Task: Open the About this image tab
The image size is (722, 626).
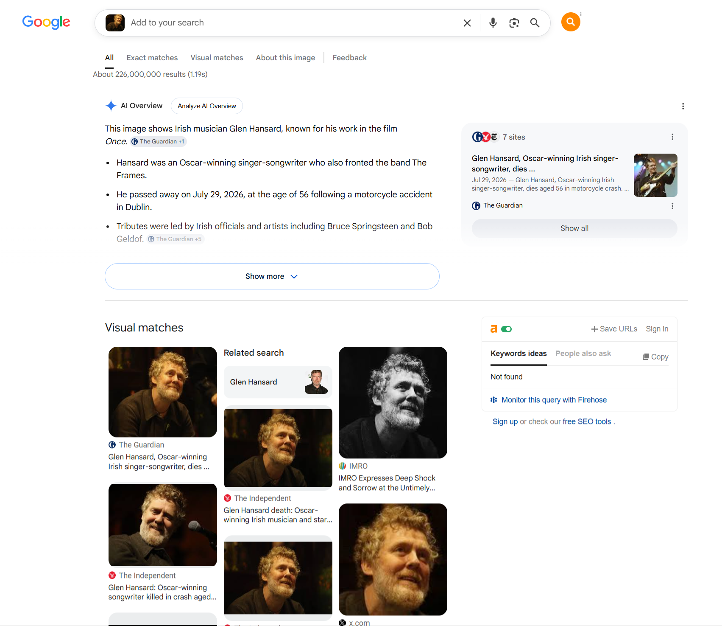Action: [x=285, y=58]
